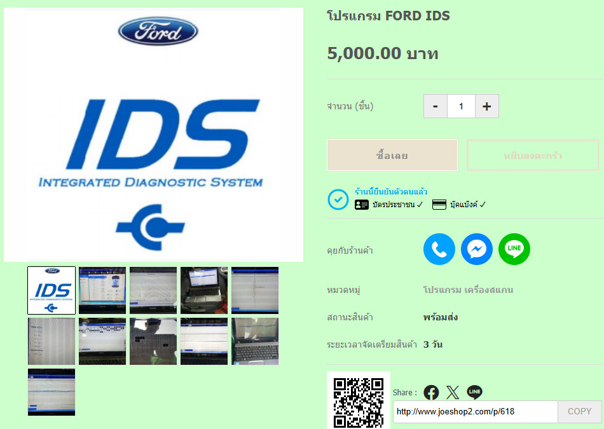
Task: Click the verified shop checkmark badge
Action: tap(338, 200)
